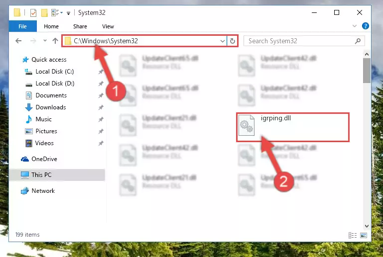The image size is (383, 257).
Task: Click the Back navigation arrow
Action: click(x=18, y=41)
